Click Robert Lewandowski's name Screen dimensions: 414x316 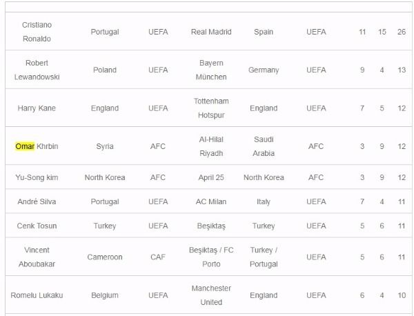(x=37, y=70)
